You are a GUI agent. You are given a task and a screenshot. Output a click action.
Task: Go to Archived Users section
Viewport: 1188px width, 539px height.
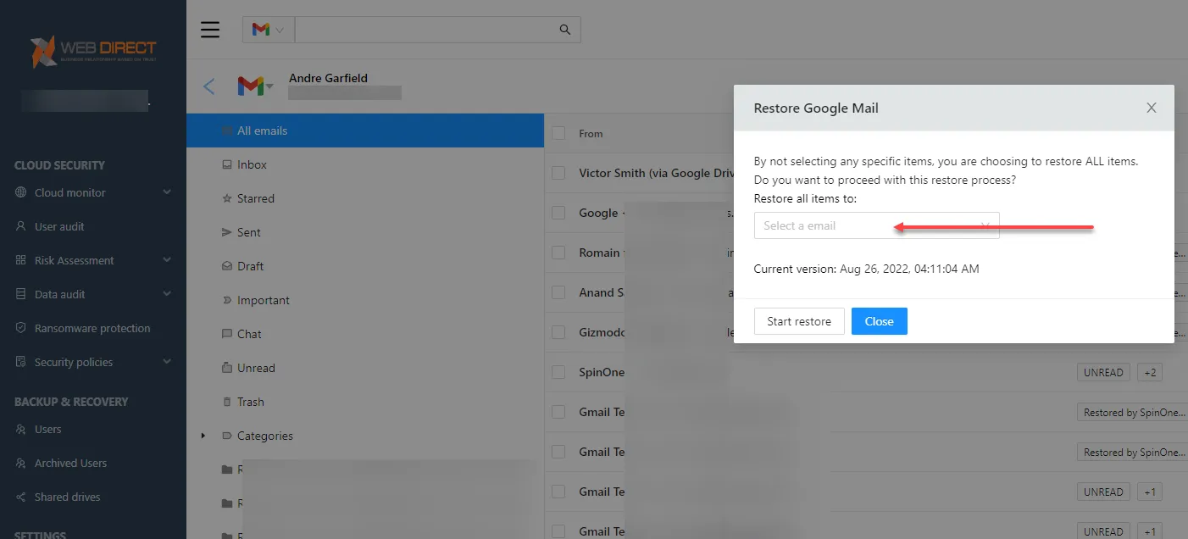pos(70,463)
